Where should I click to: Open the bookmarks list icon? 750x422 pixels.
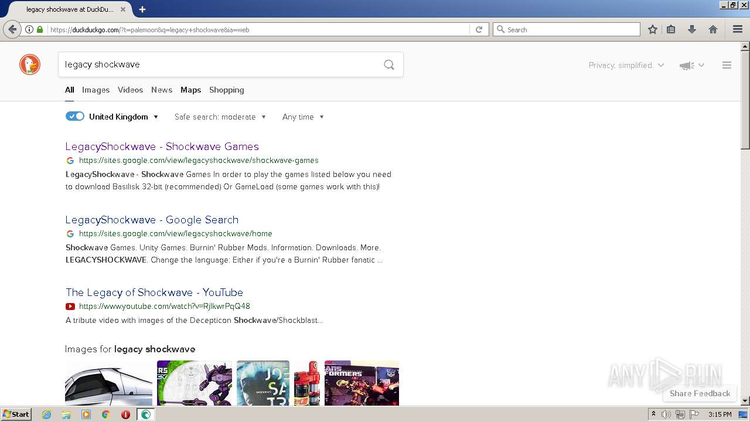click(x=671, y=29)
